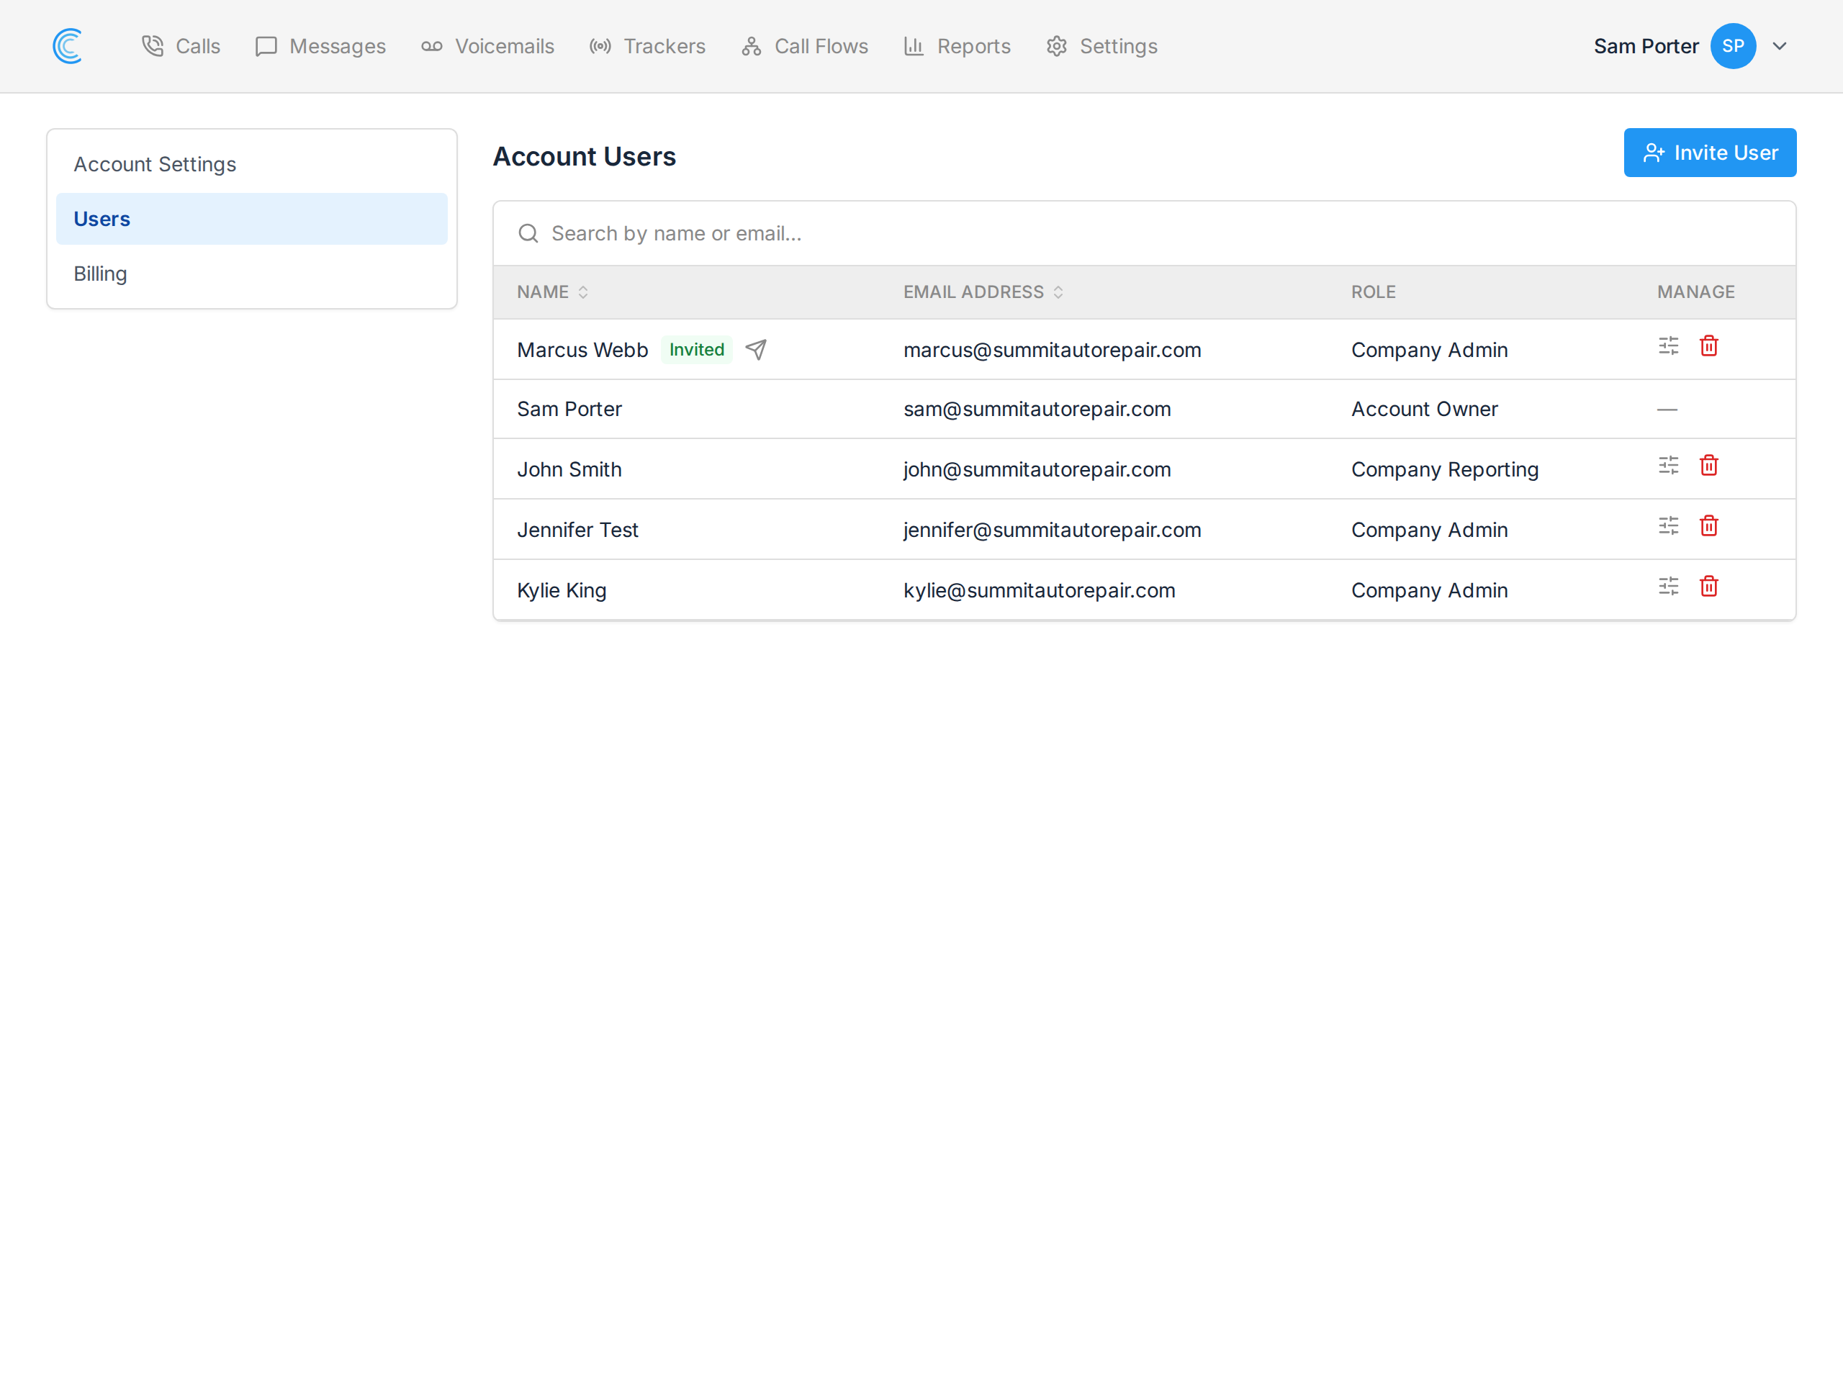Click Kylie King's Company Admin role
The width and height of the screenshot is (1843, 1382).
click(1430, 591)
